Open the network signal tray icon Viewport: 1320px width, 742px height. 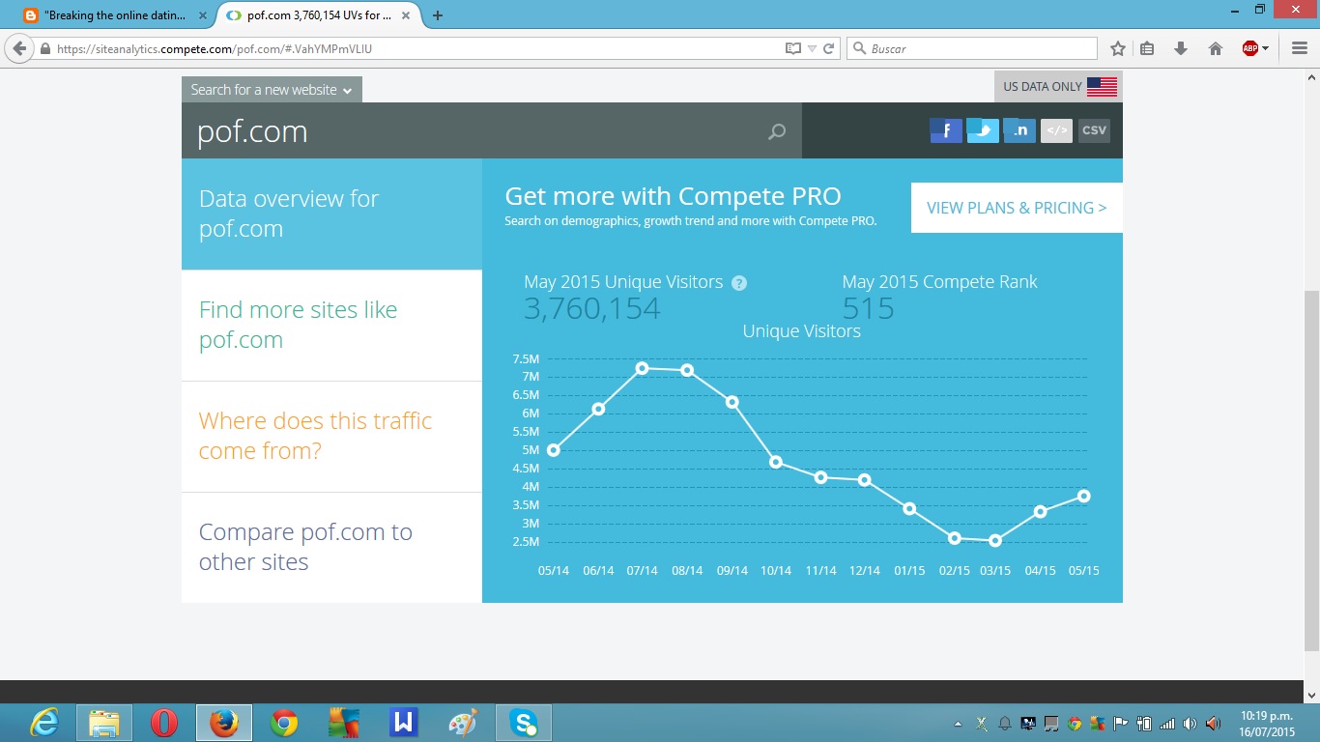[x=1167, y=724]
